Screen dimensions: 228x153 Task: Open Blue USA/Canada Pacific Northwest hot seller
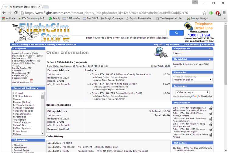click(194, 149)
